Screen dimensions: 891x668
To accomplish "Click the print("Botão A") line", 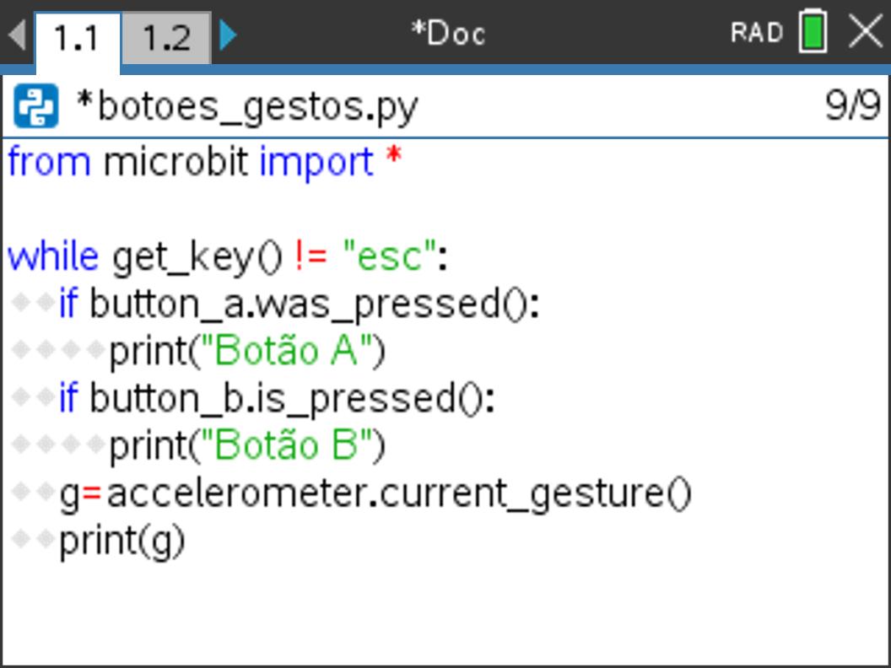I will coord(247,351).
